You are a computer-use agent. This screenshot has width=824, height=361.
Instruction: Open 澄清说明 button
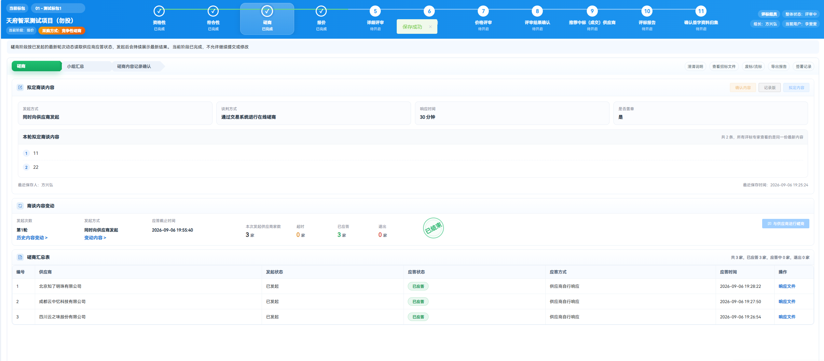695,67
